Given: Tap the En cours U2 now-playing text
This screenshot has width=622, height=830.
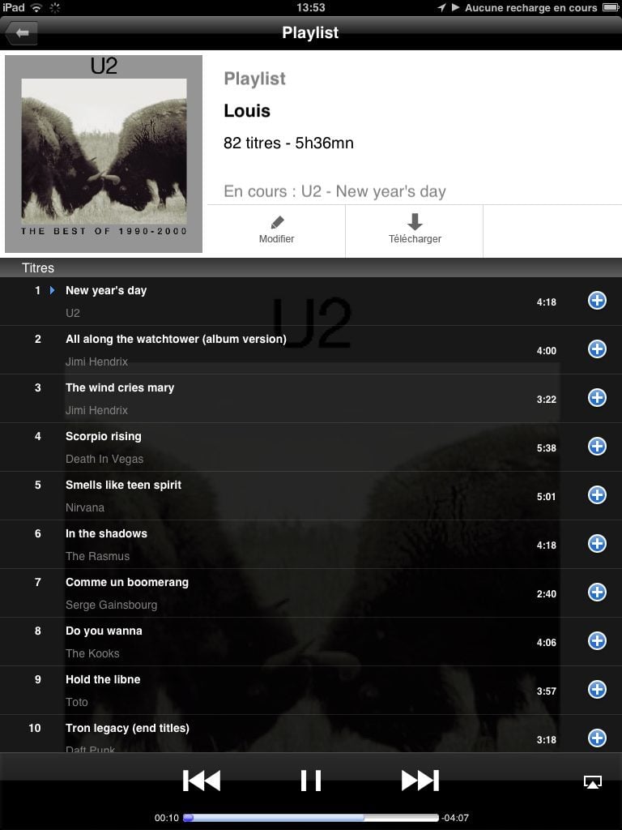Looking at the screenshot, I should (x=334, y=191).
